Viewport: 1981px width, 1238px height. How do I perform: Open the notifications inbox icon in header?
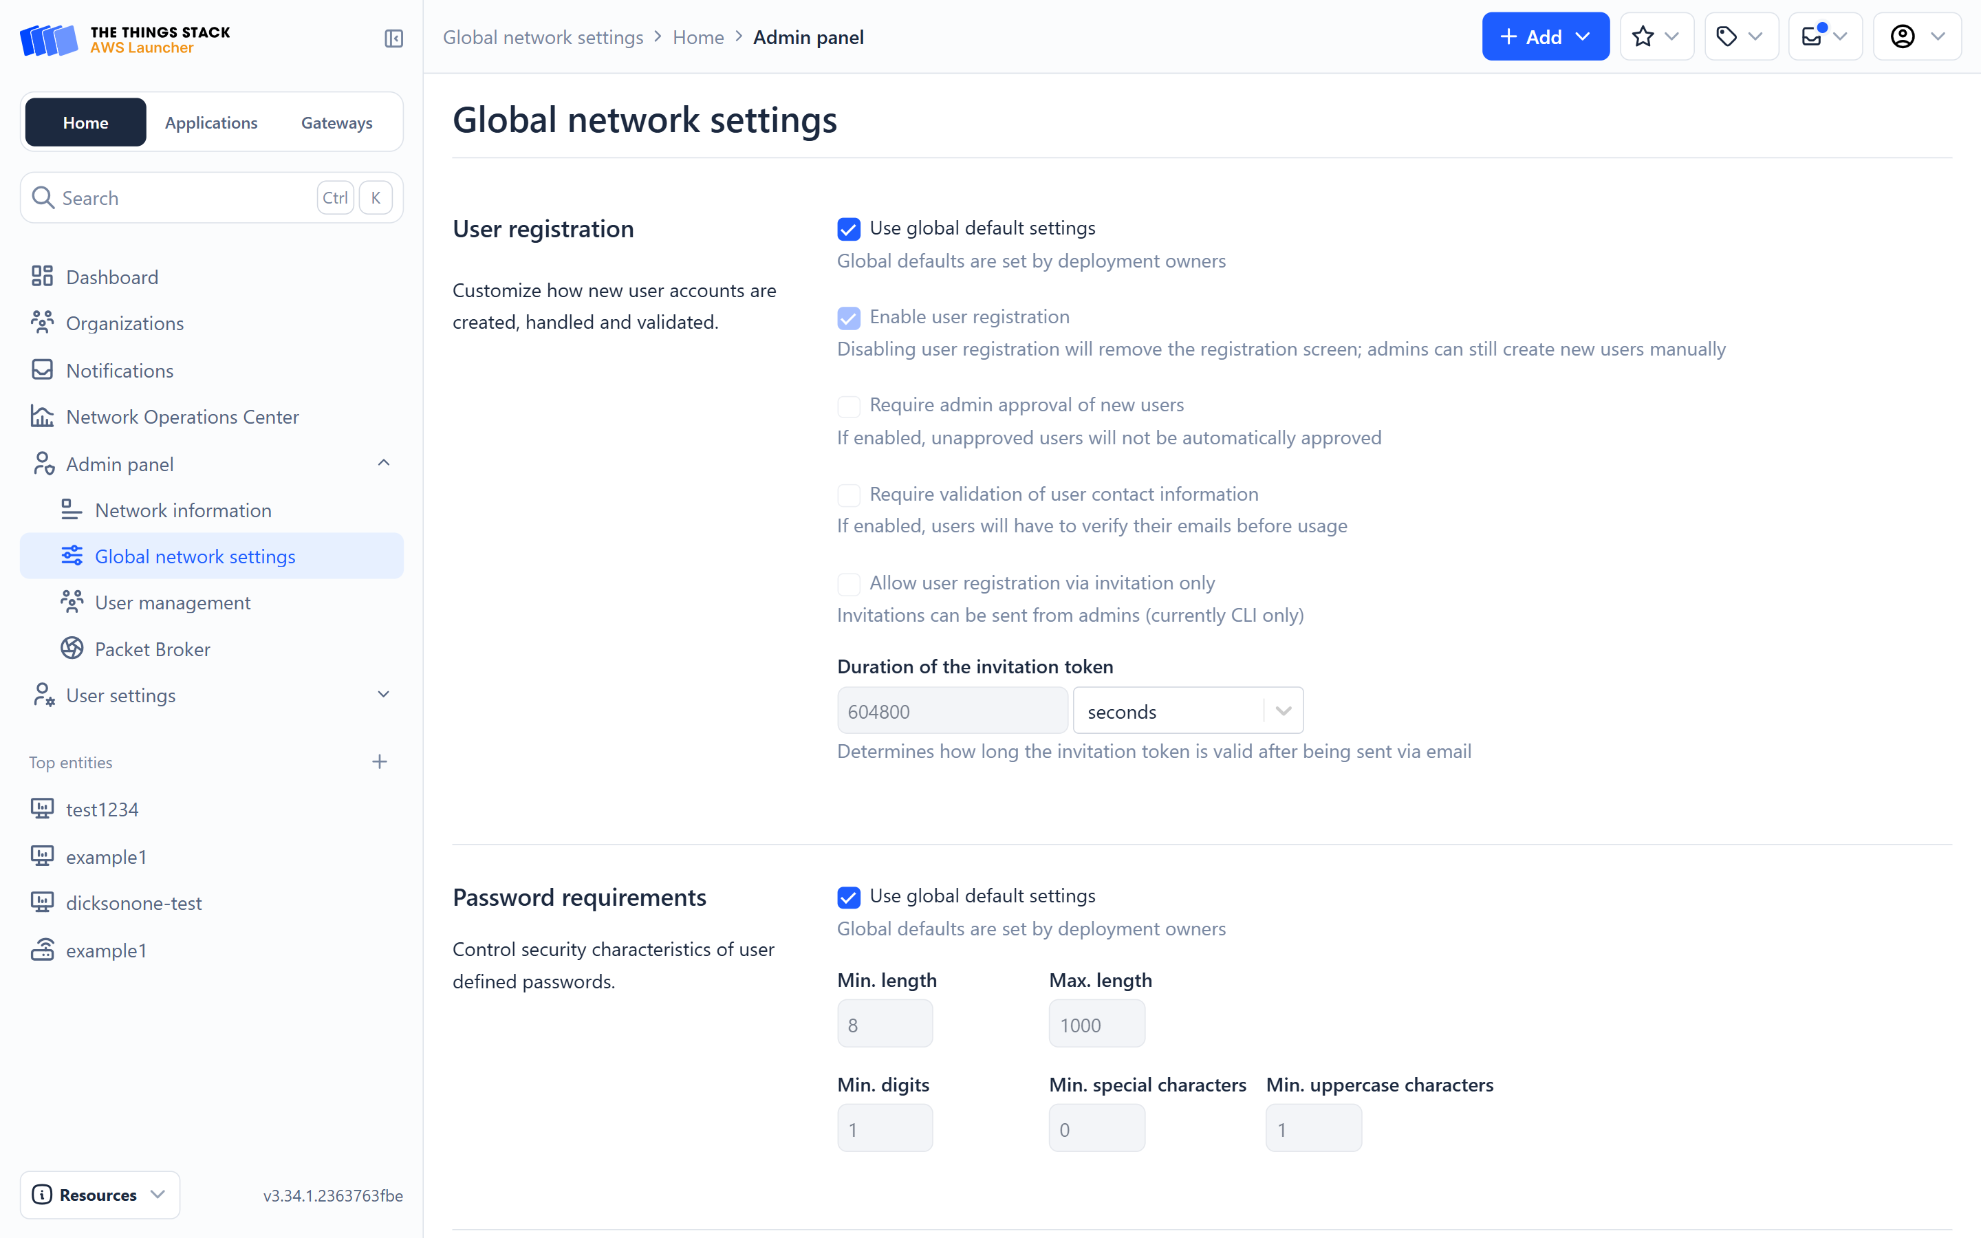[1812, 37]
